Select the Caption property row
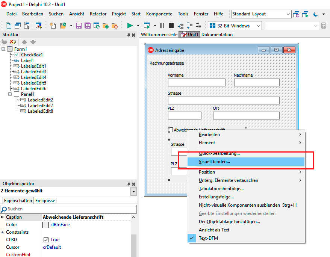Screen dimensions: 330x257 click(65, 217)
